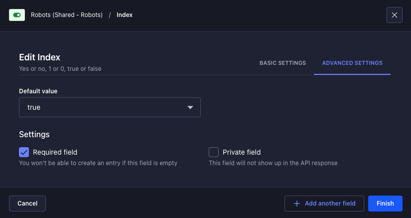Click the Required field label text
This screenshot has width=411, height=218.
point(55,152)
